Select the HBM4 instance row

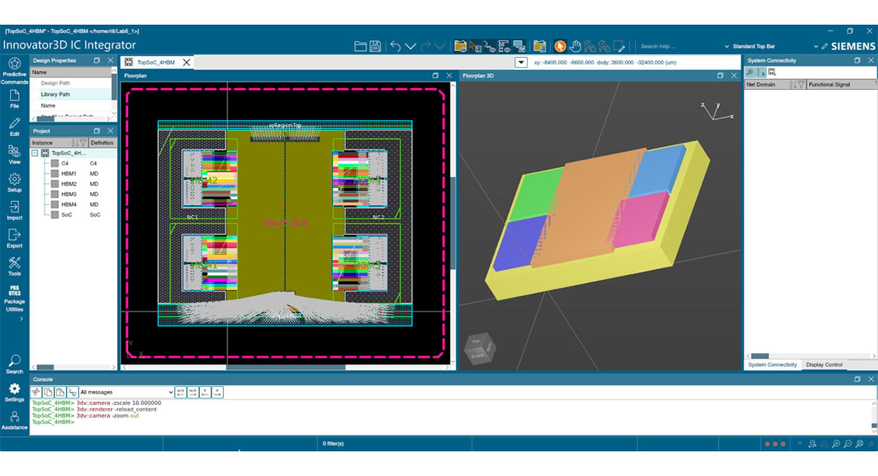[x=72, y=205]
